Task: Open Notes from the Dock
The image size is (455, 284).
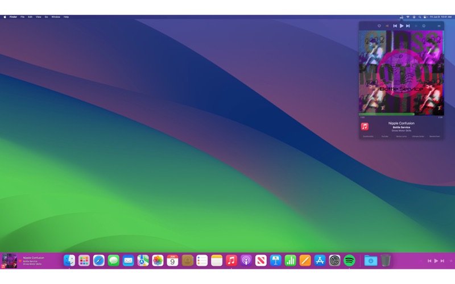Action: click(x=217, y=260)
